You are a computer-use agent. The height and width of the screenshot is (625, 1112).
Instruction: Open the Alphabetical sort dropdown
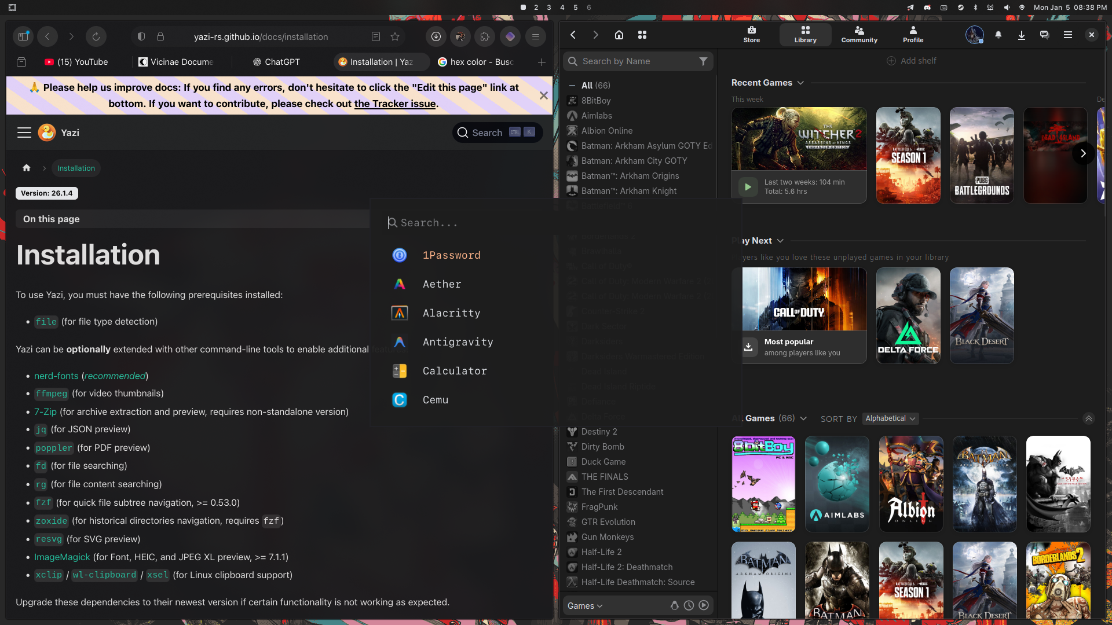[890, 418]
